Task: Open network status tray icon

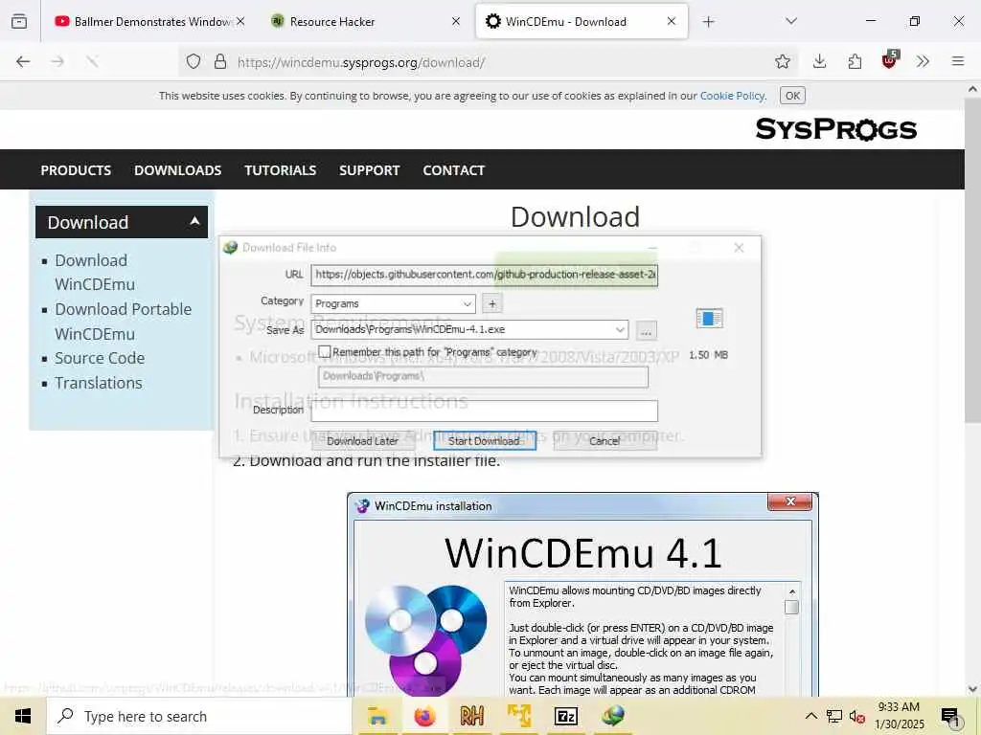Action: [834, 716]
